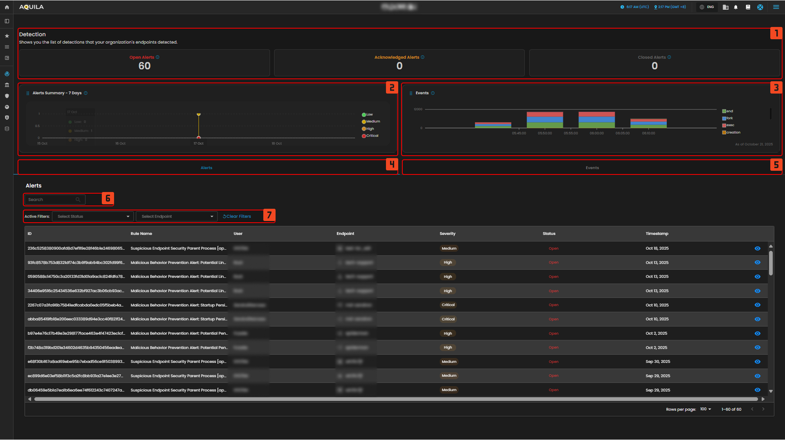Click the ENG language selector
Viewport: 785px width, 440px height.
coord(707,7)
